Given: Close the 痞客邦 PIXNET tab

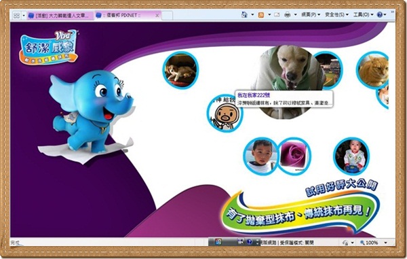Looking at the screenshot, I should 157,16.
